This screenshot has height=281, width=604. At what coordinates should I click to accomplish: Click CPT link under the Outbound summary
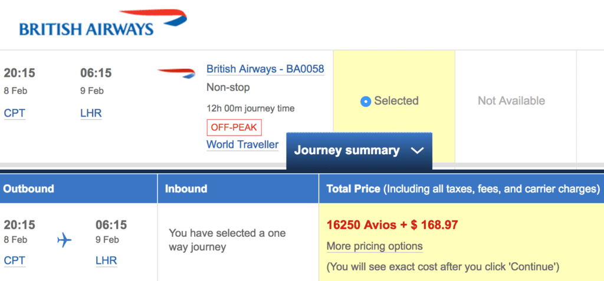click(x=15, y=260)
